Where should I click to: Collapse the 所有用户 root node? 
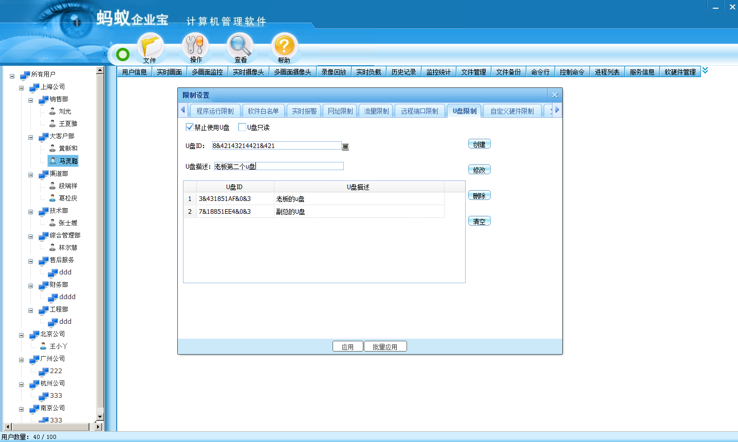12,76
